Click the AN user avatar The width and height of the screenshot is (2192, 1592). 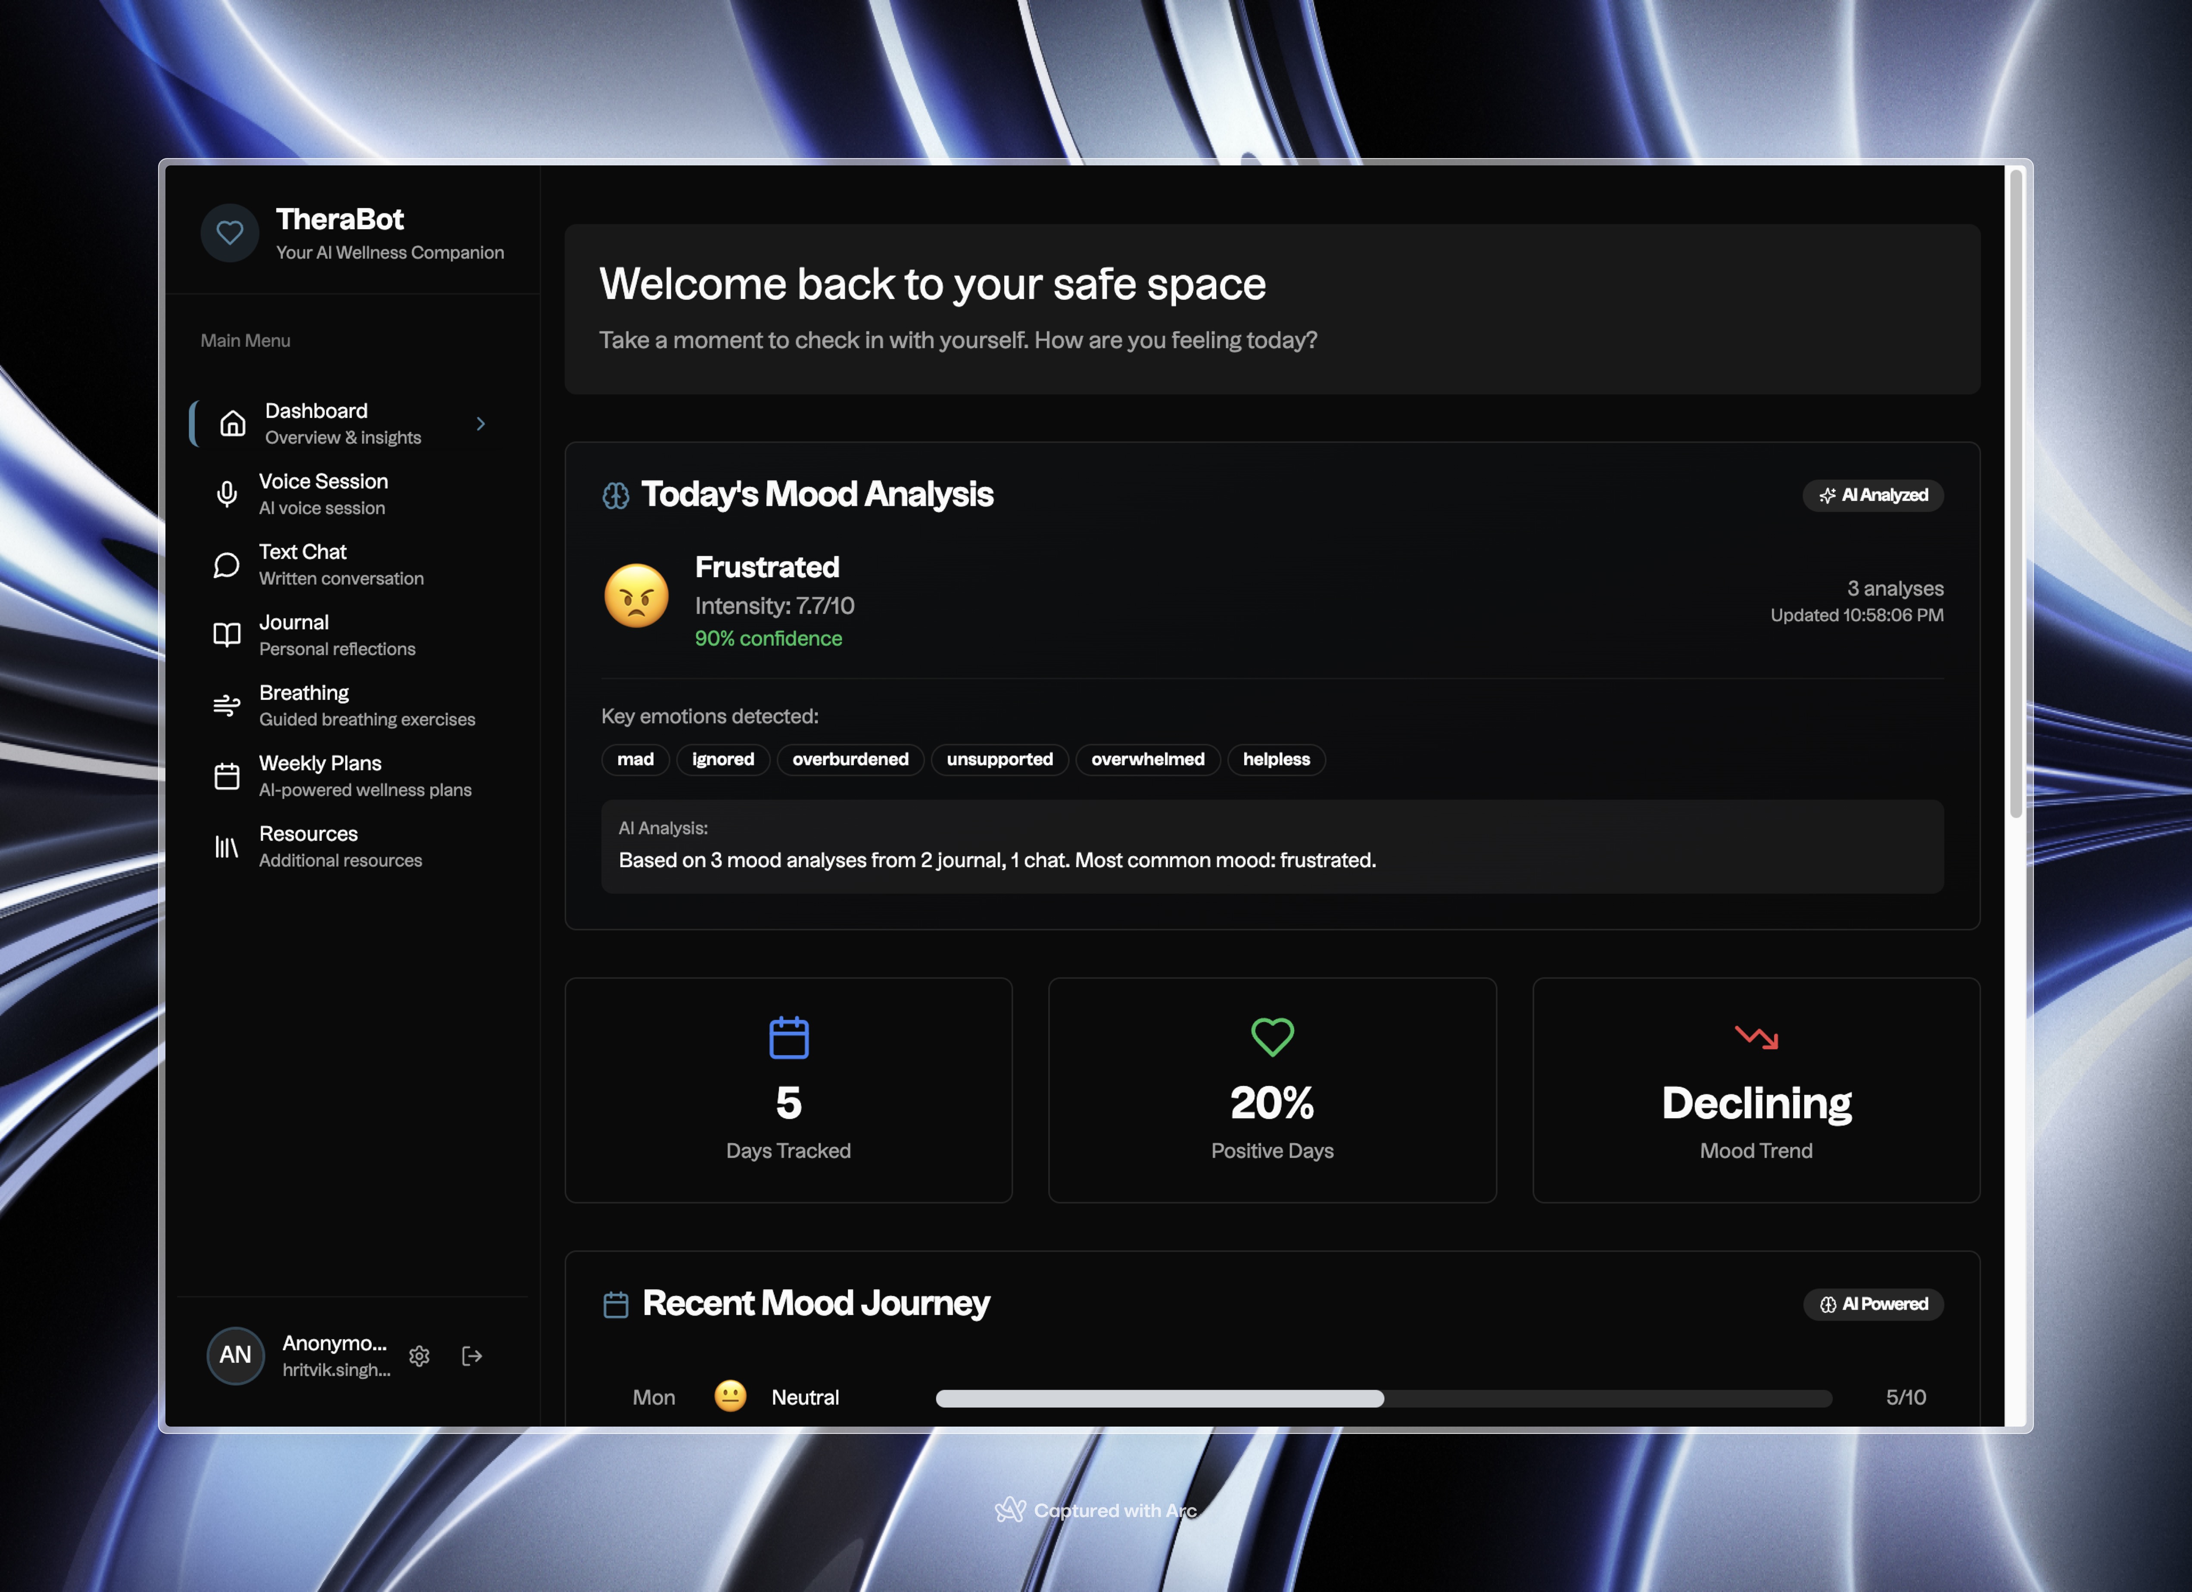(235, 1356)
